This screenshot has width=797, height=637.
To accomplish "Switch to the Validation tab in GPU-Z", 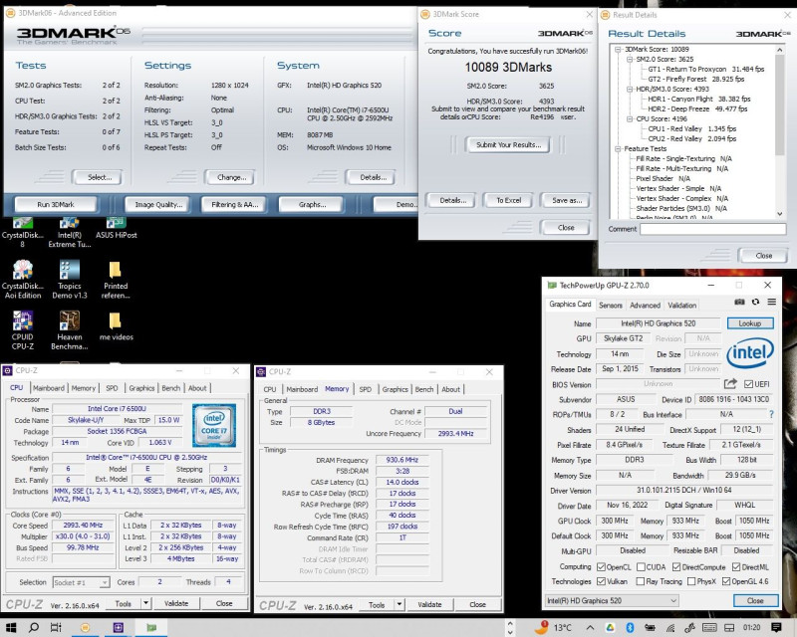I will click(x=681, y=306).
